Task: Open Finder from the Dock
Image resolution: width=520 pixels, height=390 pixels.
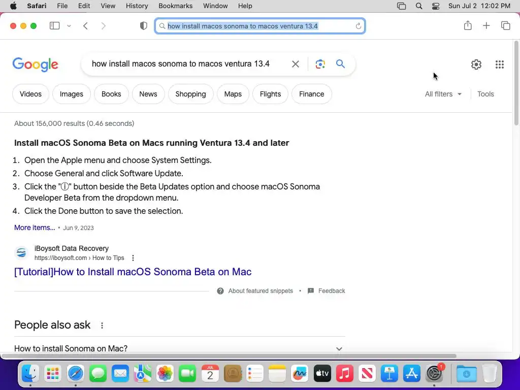Action: (x=30, y=374)
